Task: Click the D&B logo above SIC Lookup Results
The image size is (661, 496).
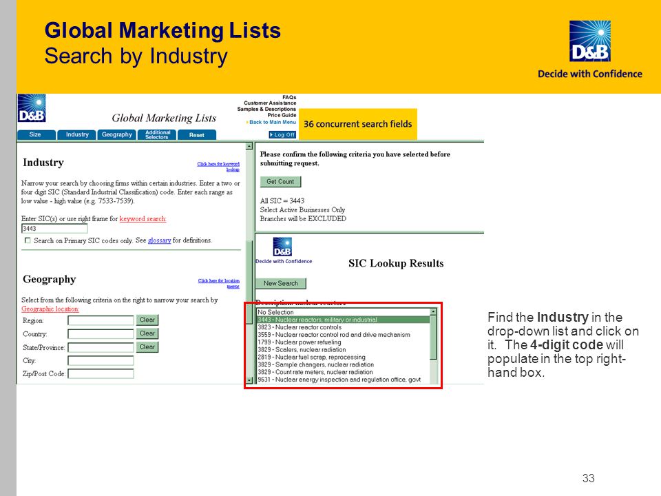Action: point(282,247)
